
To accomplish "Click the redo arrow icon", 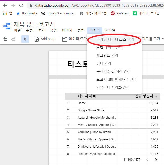I will click(x=13, y=39).
